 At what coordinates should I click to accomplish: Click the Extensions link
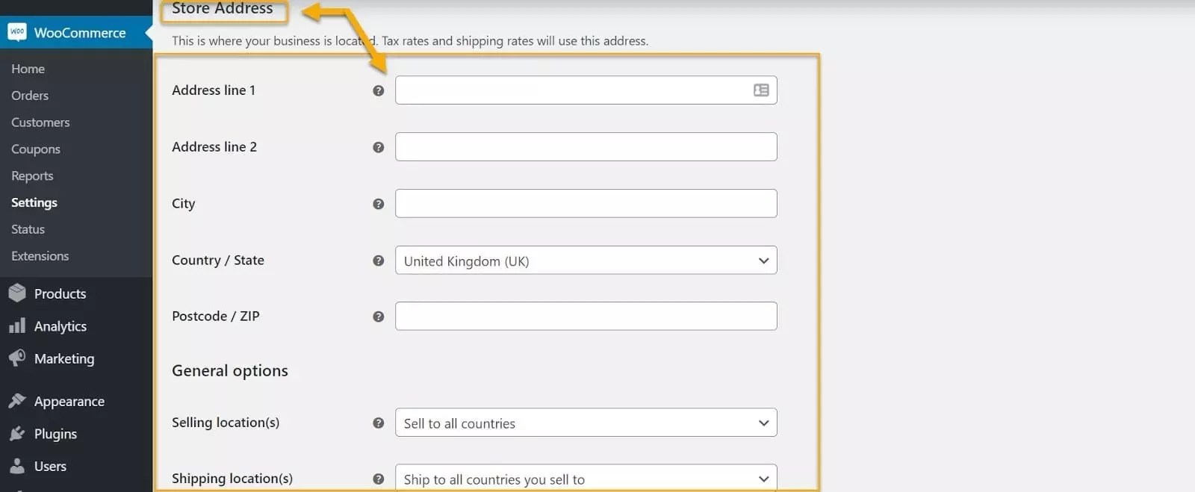point(40,256)
